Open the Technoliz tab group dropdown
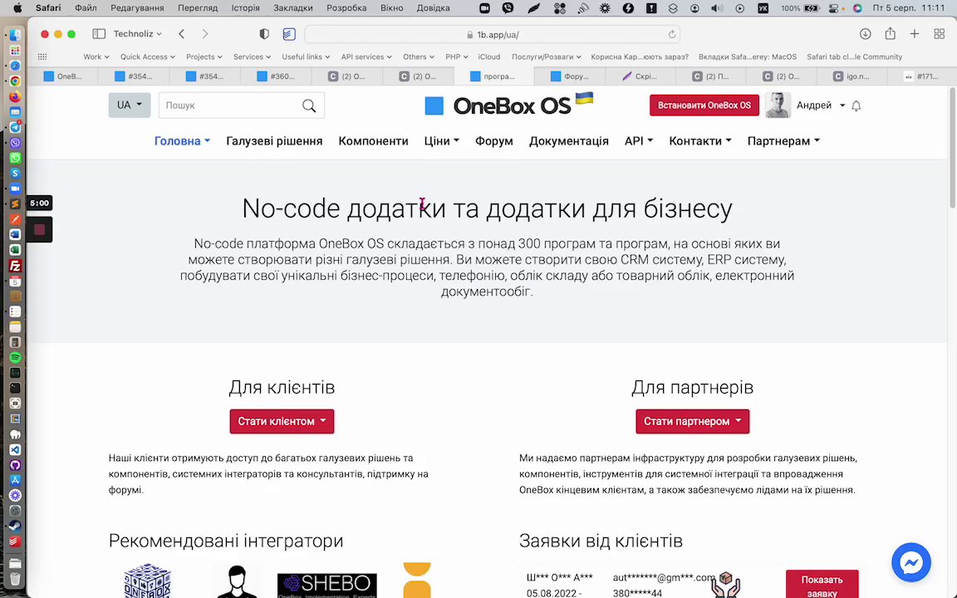The width and height of the screenshot is (957, 598). pos(137,34)
